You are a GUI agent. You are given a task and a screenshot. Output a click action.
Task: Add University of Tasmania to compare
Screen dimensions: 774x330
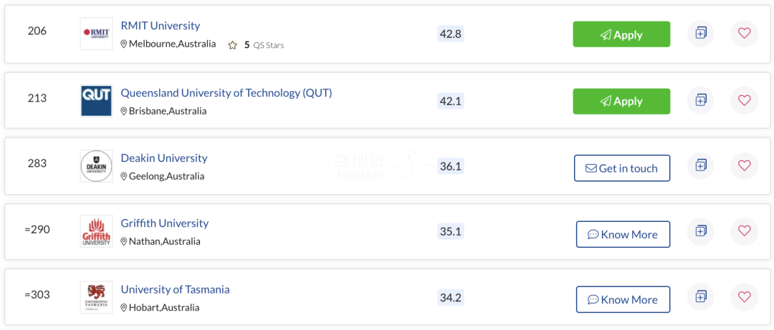[700, 296]
